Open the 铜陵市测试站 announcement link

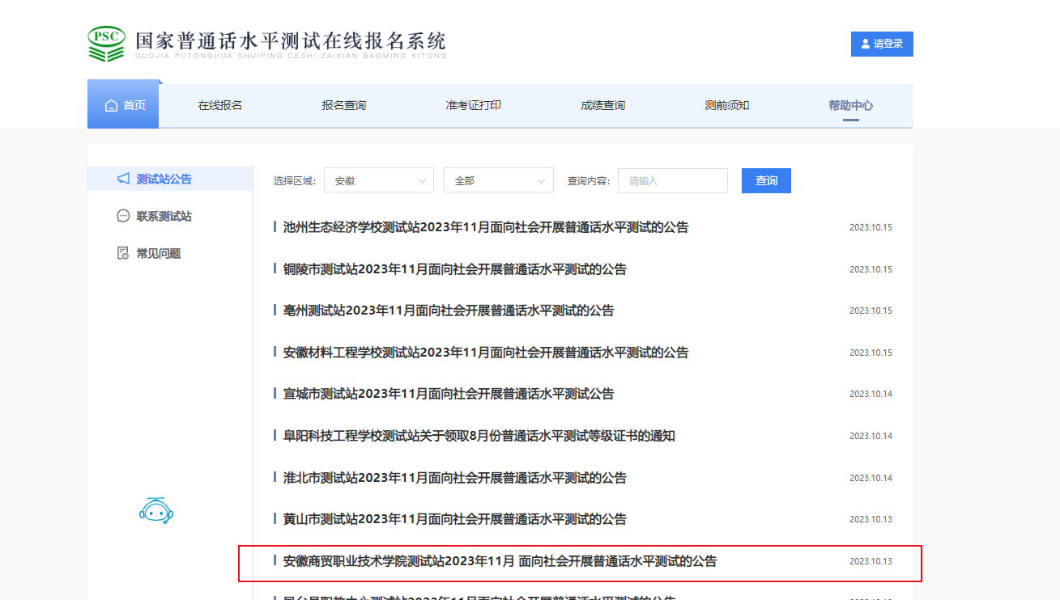click(454, 269)
